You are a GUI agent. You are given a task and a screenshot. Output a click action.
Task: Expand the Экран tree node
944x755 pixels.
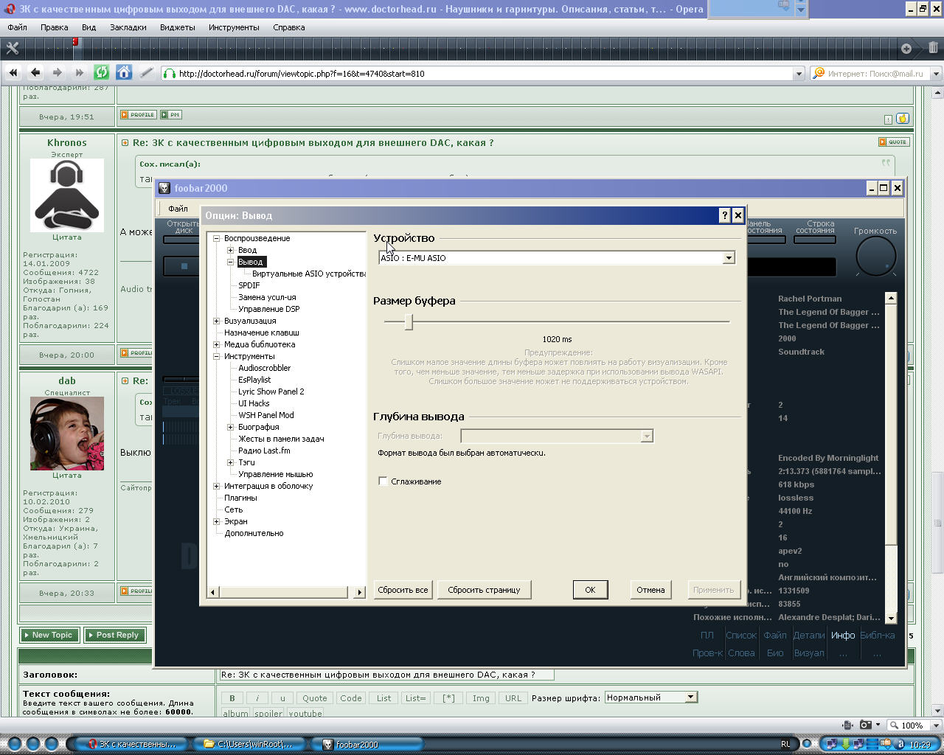(216, 521)
